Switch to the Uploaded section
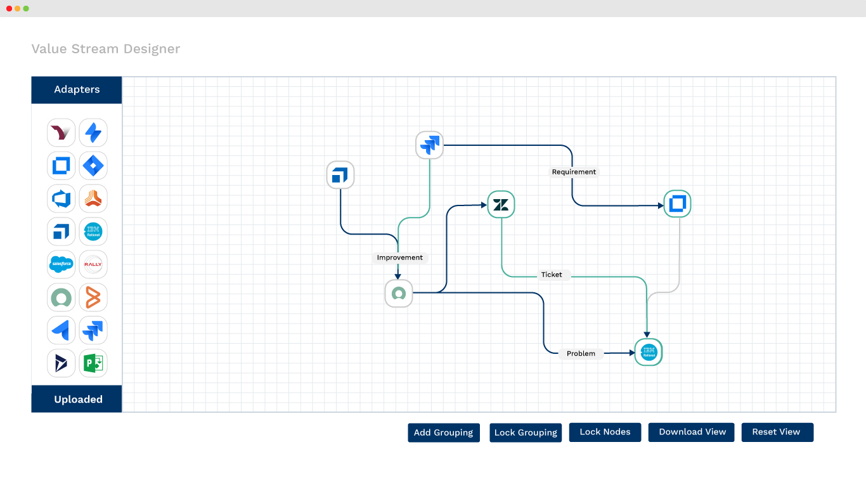This screenshot has width=866, height=487. [77, 399]
